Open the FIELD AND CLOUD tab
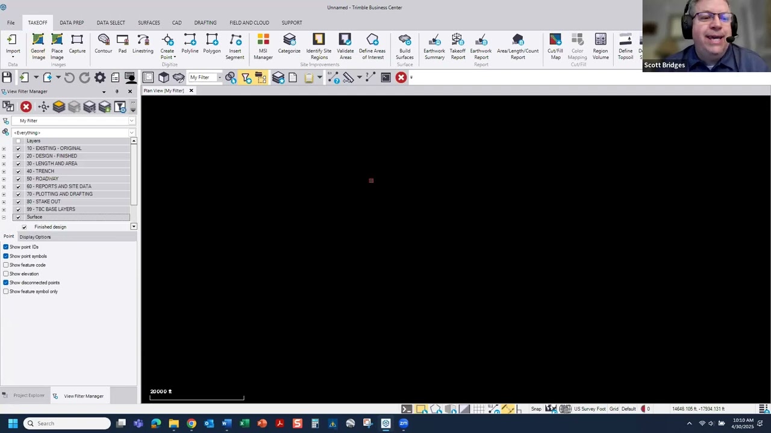Screen dimensions: 771x433 249,23
